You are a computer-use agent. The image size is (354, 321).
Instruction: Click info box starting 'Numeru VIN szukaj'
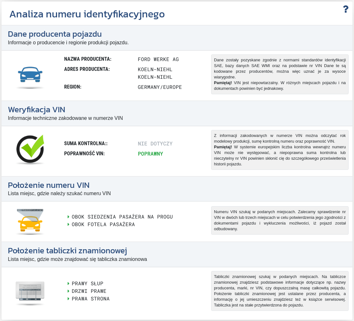pyautogui.click(x=280, y=220)
